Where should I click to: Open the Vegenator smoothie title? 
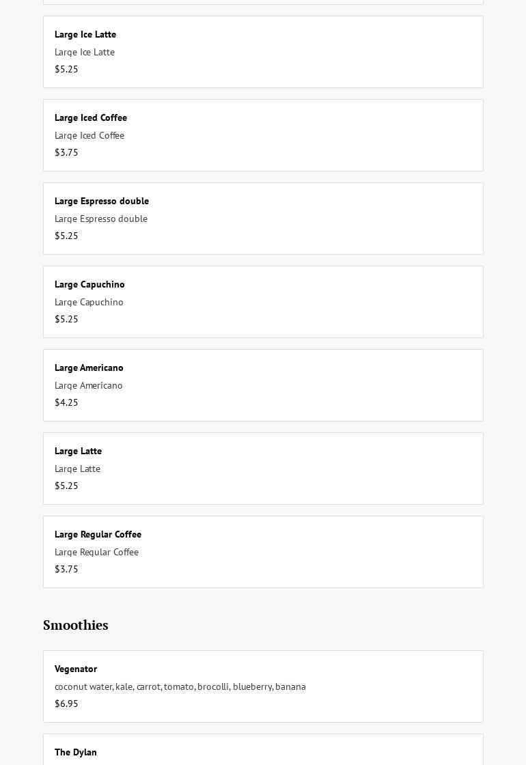pos(76,669)
